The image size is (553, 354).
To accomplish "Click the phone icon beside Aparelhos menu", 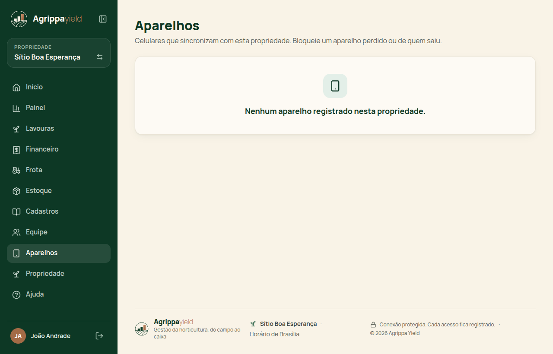I will (x=16, y=253).
